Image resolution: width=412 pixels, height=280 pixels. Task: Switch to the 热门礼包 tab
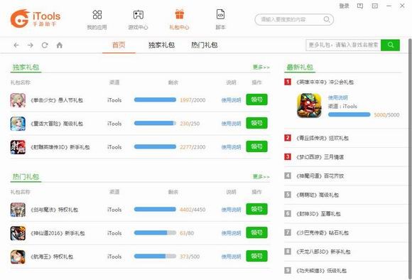204,45
